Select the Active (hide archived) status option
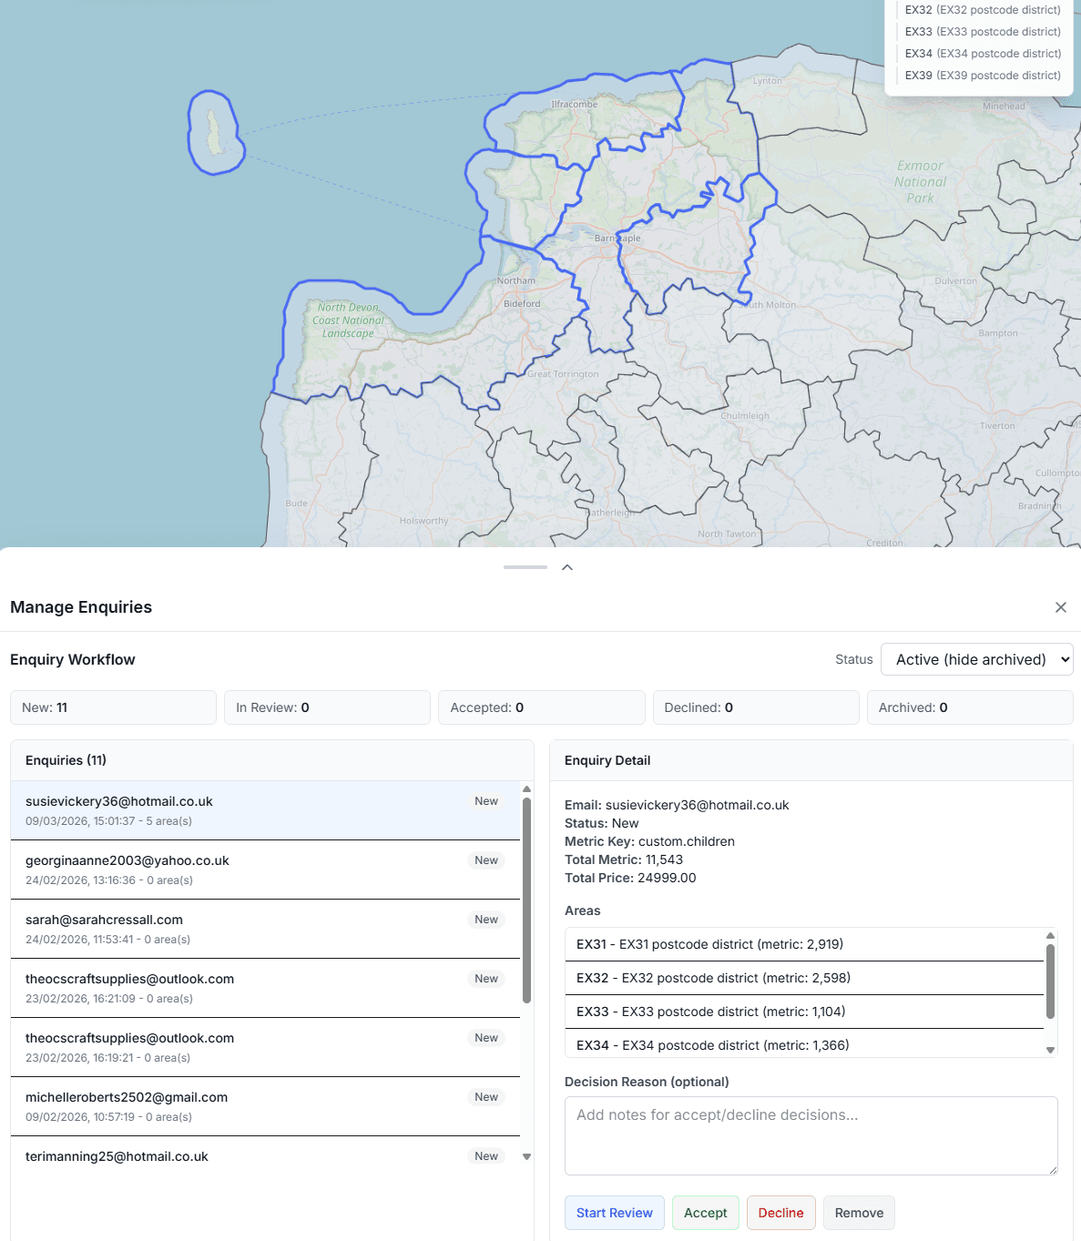 (x=976, y=658)
